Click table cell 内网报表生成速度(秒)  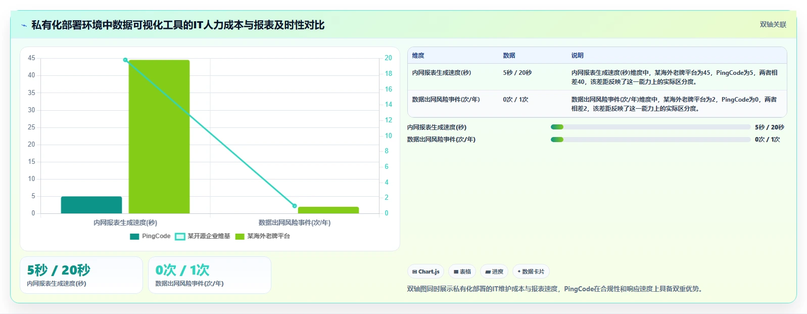pyautogui.click(x=441, y=73)
